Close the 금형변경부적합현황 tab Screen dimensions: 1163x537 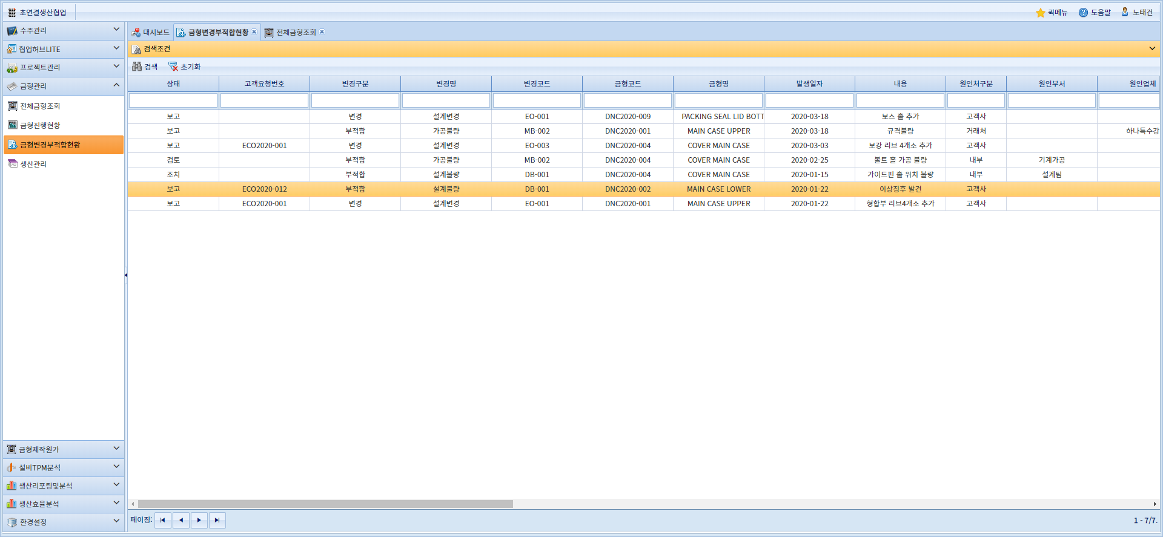pos(254,32)
